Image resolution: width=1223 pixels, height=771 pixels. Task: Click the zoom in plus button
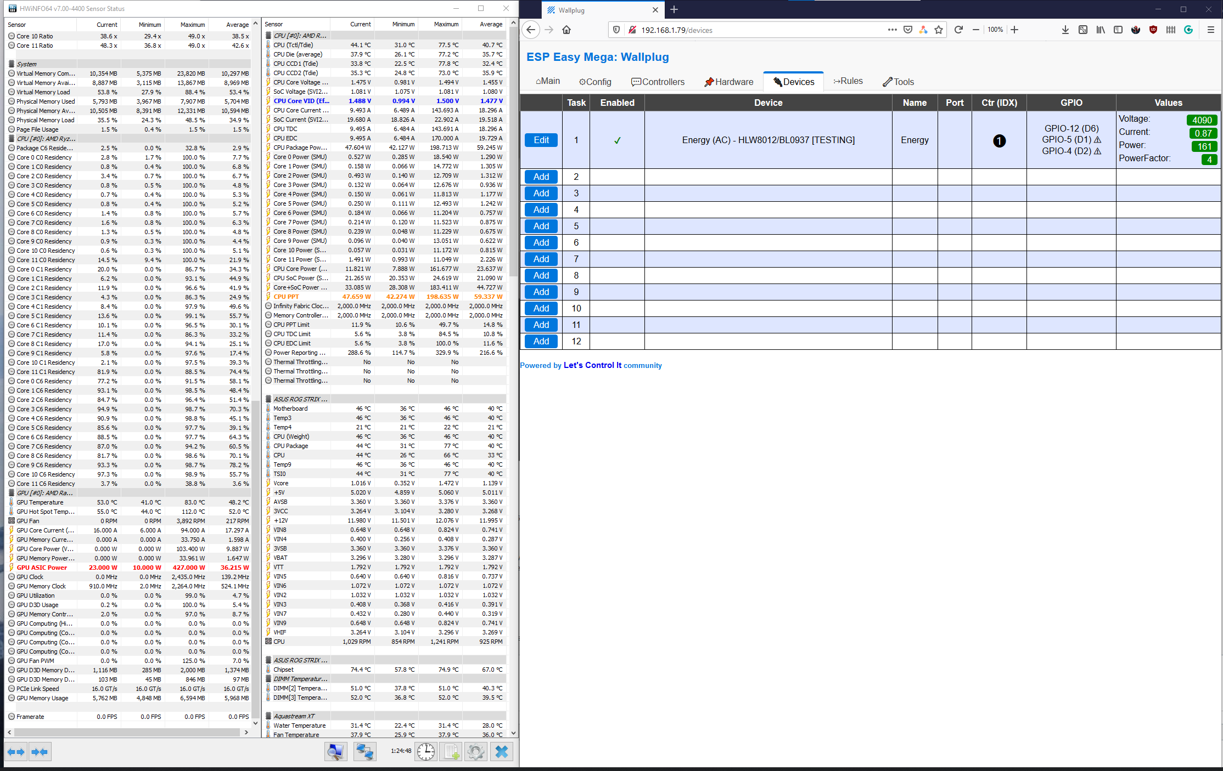(x=1014, y=30)
